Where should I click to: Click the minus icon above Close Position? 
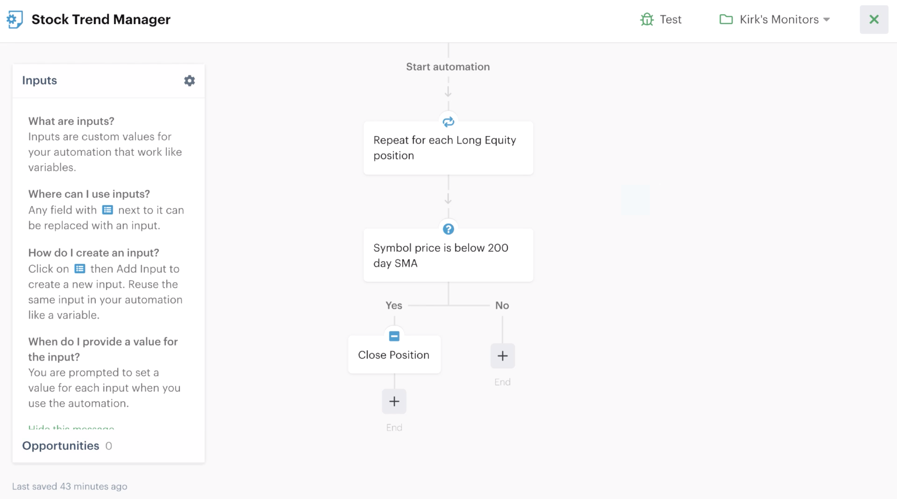coord(394,336)
